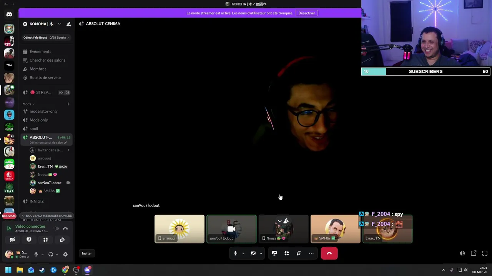Toggle mute in the user panel
This screenshot has height=276, width=492.
click(x=36, y=254)
